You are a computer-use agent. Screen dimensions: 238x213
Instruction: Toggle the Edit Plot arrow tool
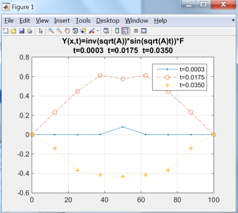click(x=41, y=31)
